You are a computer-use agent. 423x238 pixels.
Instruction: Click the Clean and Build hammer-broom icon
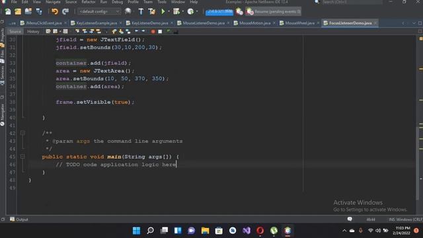[151, 11]
